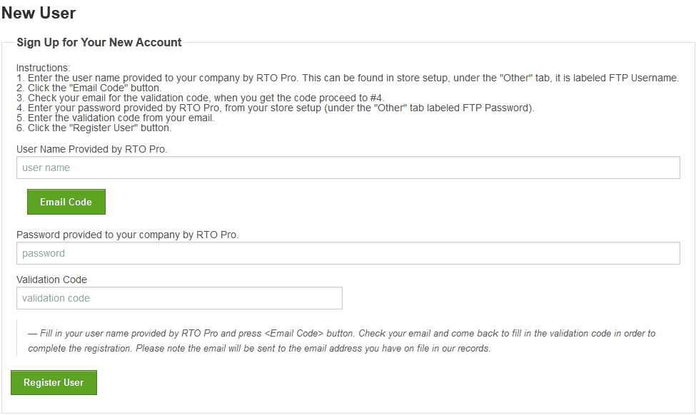Click the italic note line mentioning "complete the registration"
The width and height of the screenshot is (696, 415).
click(259, 349)
